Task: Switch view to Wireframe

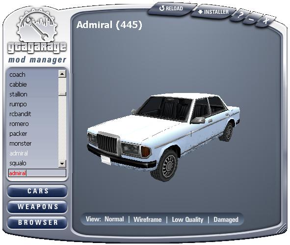Action: (x=147, y=219)
